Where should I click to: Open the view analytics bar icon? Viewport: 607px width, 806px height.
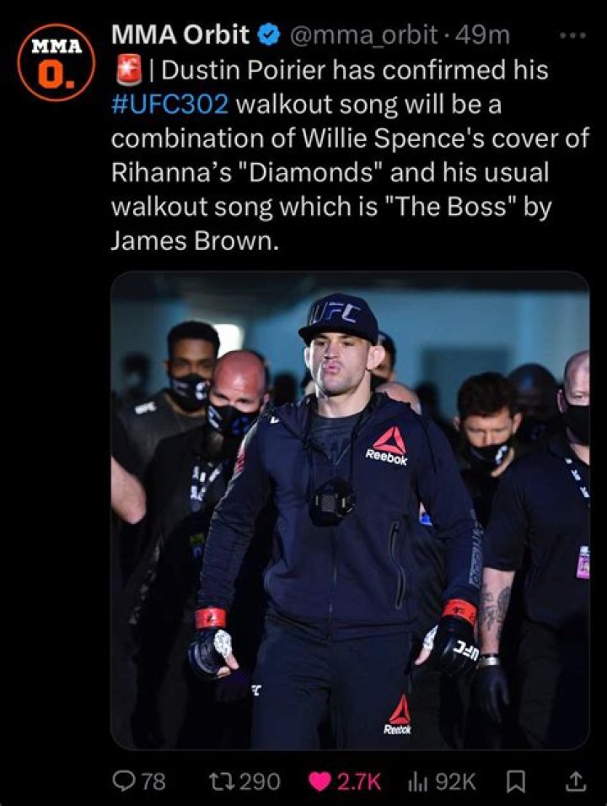(418, 782)
